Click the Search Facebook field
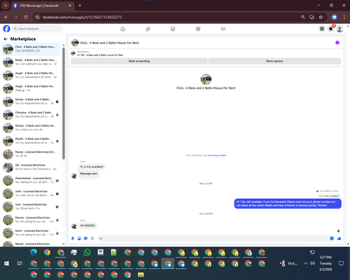Screen dimensions: 350x280 click(x=37, y=29)
